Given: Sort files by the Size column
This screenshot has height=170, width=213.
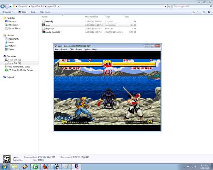Looking at the screenshot, I should pos(127,17).
